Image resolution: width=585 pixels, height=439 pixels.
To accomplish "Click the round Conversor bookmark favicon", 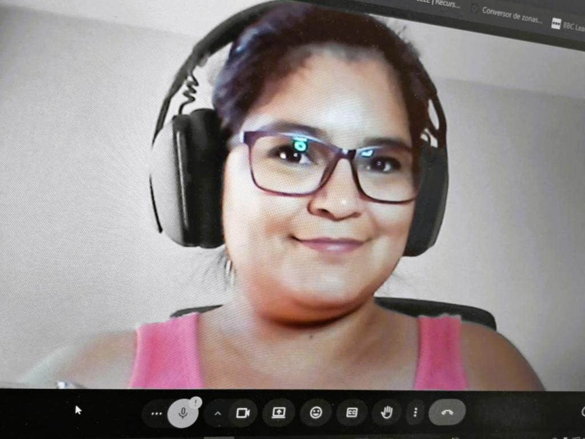I will tap(474, 9).
